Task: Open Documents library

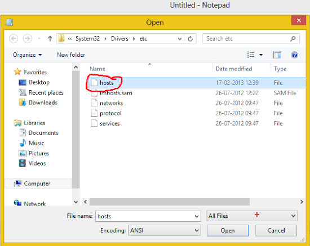Action: click(39, 133)
